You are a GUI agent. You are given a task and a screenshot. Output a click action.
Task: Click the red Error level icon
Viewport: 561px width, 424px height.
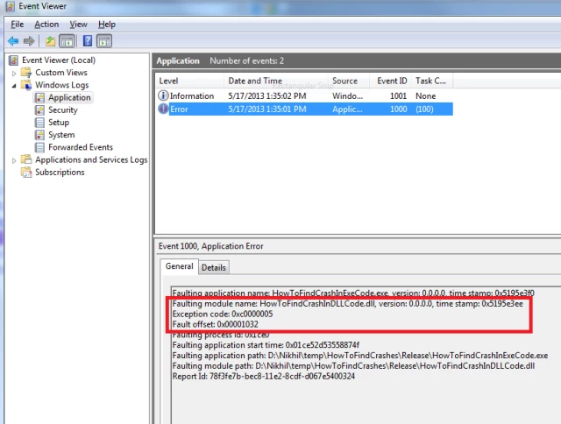point(163,109)
